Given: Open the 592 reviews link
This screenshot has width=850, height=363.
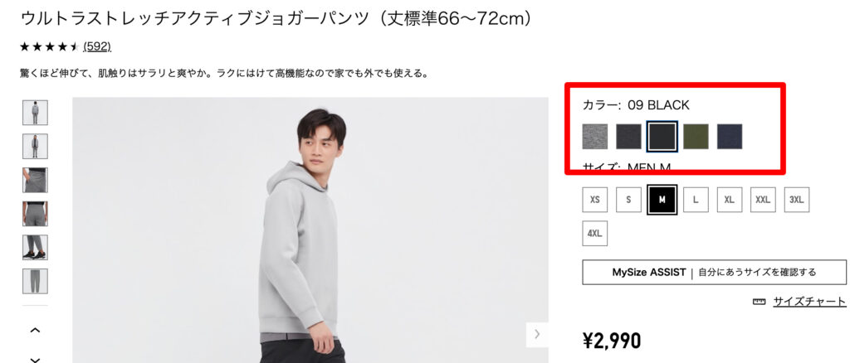Looking at the screenshot, I should tap(97, 46).
